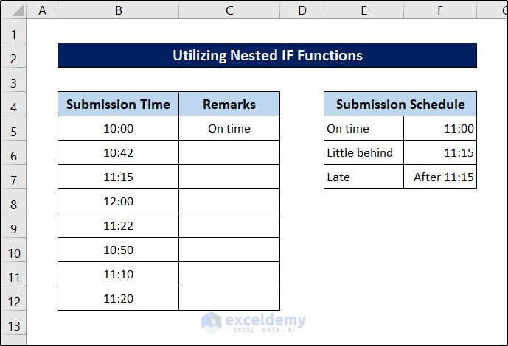Select the 11:00 schedule time cell

[440, 128]
